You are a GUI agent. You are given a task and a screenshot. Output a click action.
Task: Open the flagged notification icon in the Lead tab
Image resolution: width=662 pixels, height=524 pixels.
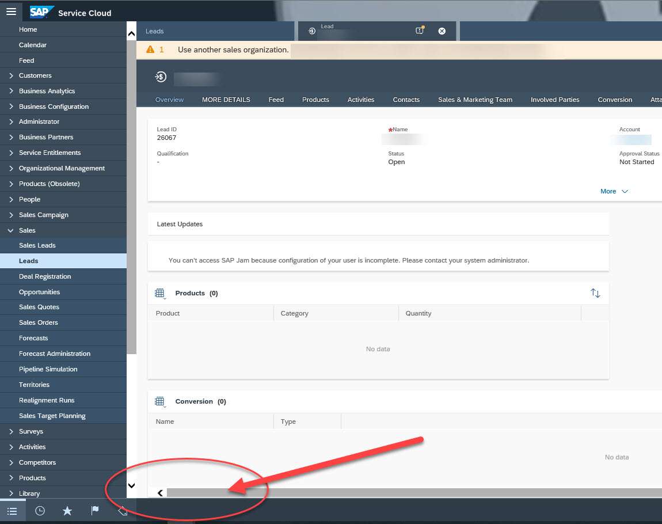[x=420, y=31]
